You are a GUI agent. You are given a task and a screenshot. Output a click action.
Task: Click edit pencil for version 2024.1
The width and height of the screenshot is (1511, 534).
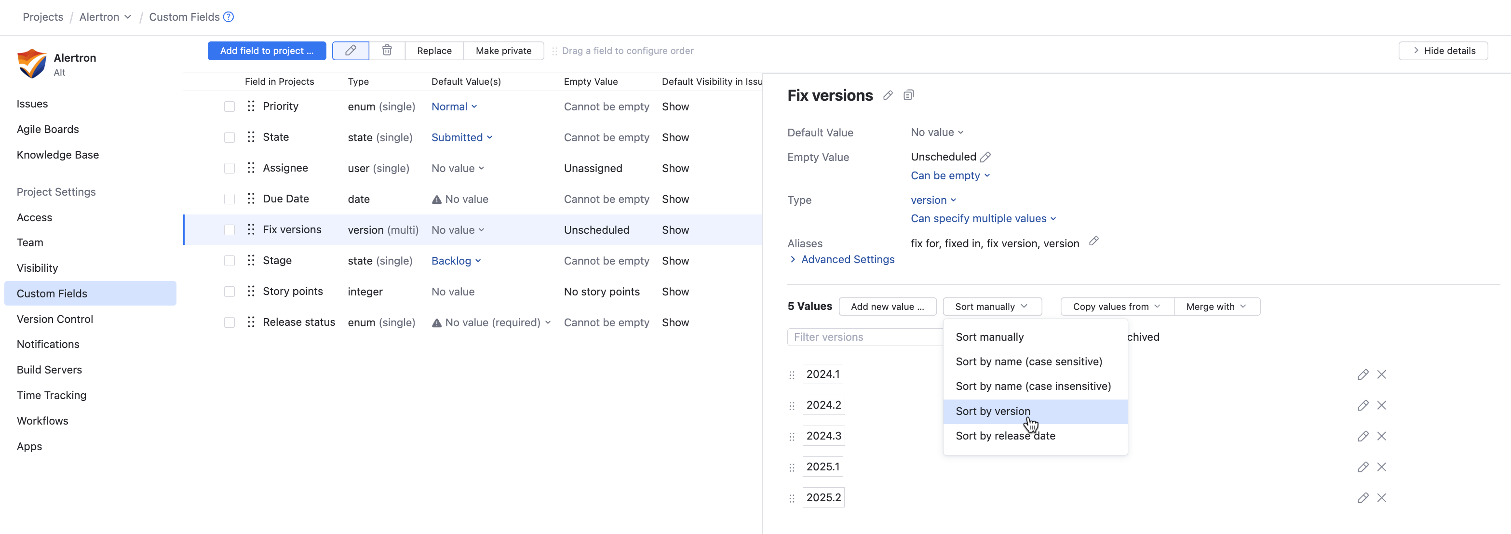point(1362,374)
